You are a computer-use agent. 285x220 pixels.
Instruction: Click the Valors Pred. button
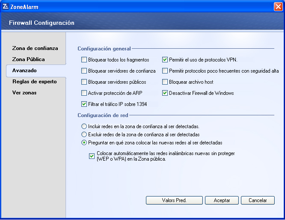[x=174, y=200]
